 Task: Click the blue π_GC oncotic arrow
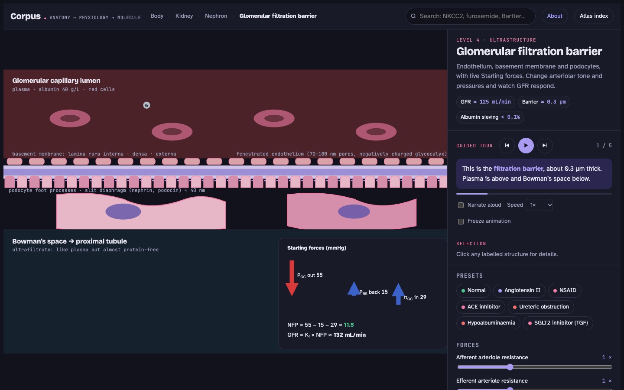398,294
